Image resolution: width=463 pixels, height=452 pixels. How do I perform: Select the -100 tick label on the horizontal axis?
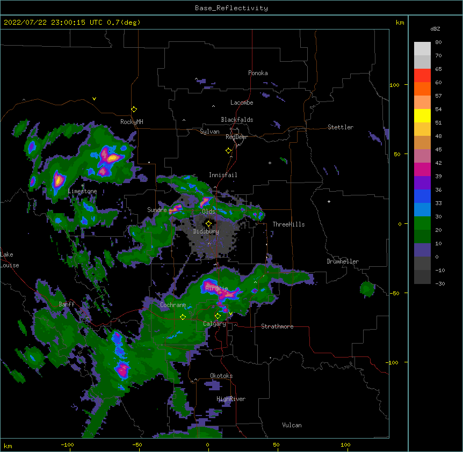pyautogui.click(x=67, y=445)
